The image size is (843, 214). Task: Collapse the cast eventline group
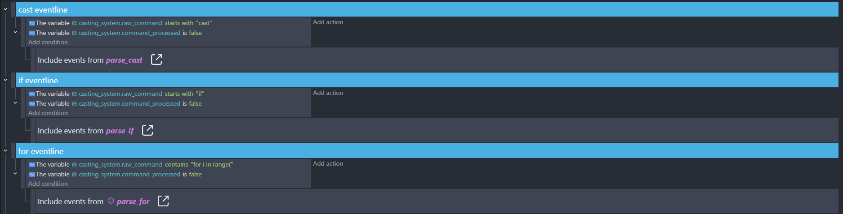click(5, 9)
